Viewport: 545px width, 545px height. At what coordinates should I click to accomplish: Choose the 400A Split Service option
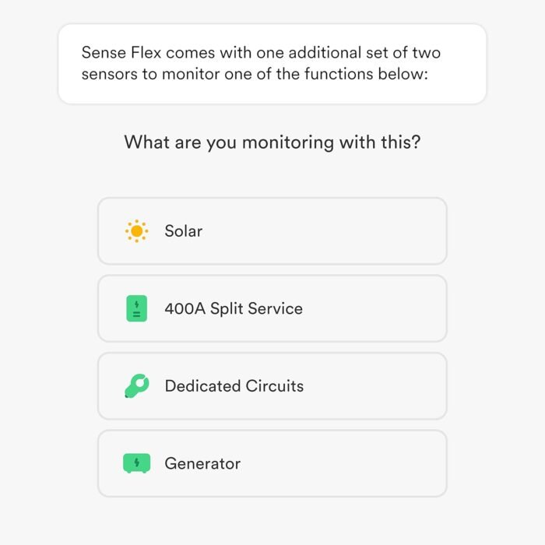point(272,308)
